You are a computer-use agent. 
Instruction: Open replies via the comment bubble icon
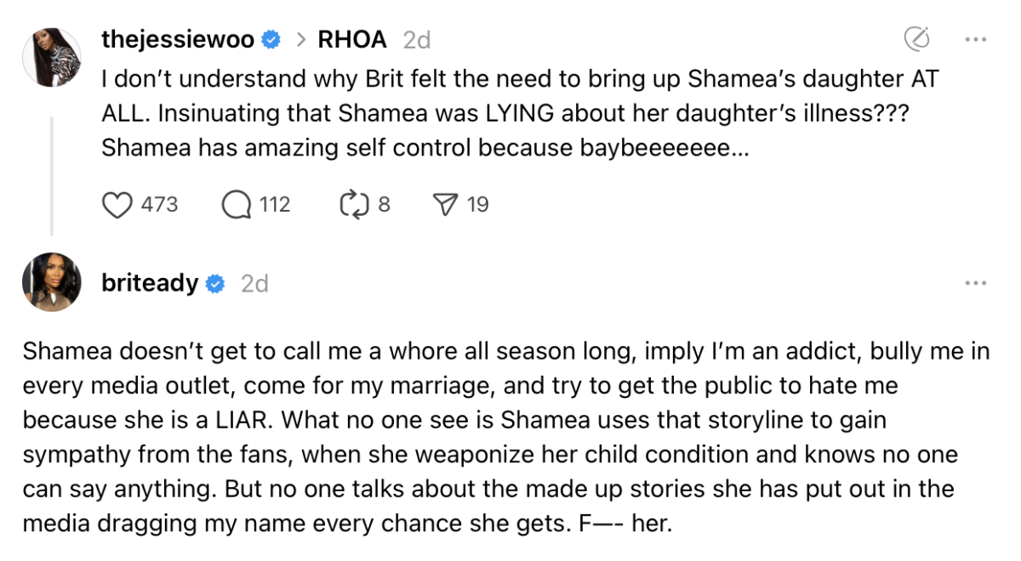(x=236, y=205)
